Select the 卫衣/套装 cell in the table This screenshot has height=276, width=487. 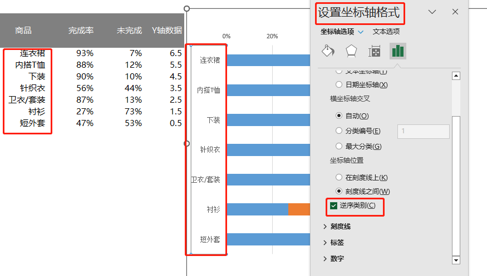pos(27,100)
